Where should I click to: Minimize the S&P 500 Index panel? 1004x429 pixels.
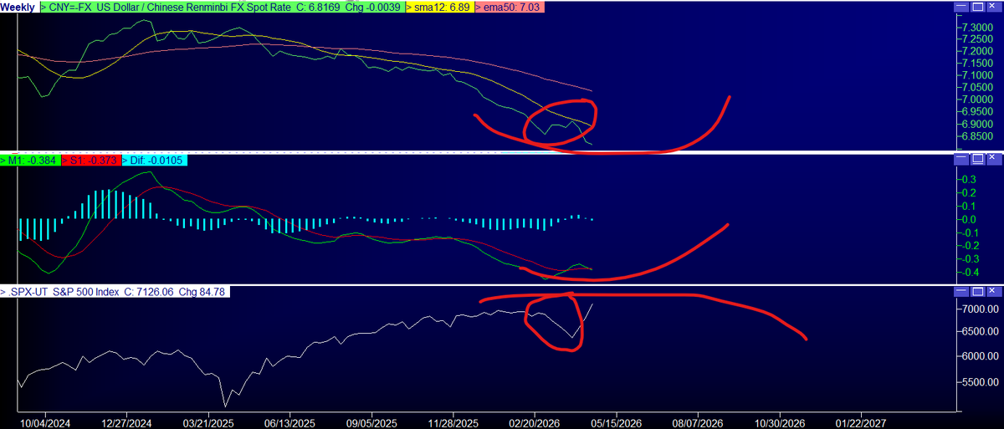(961, 291)
